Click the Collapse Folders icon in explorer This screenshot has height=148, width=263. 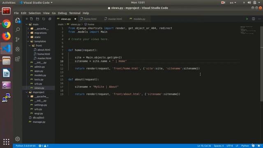point(50,19)
